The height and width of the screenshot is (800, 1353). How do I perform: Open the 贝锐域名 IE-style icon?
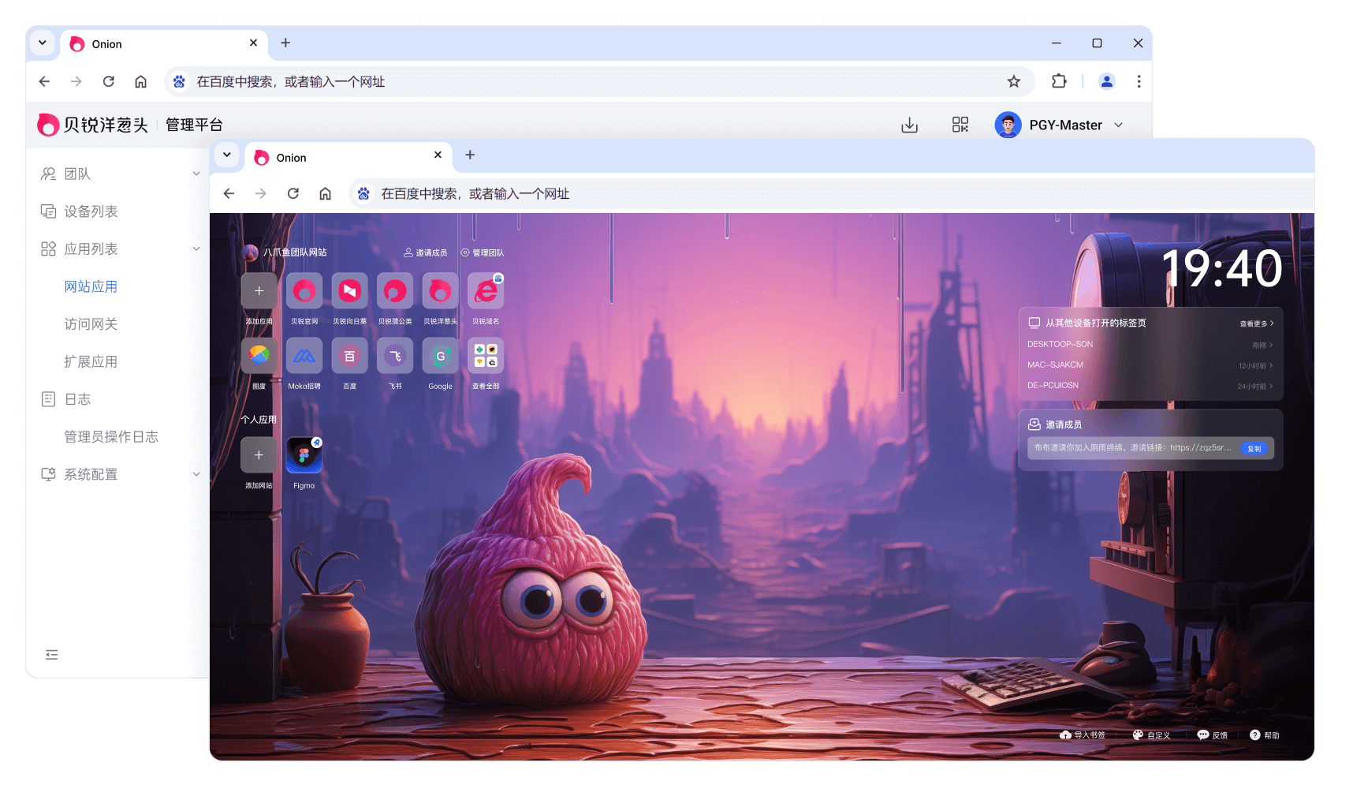pos(486,292)
